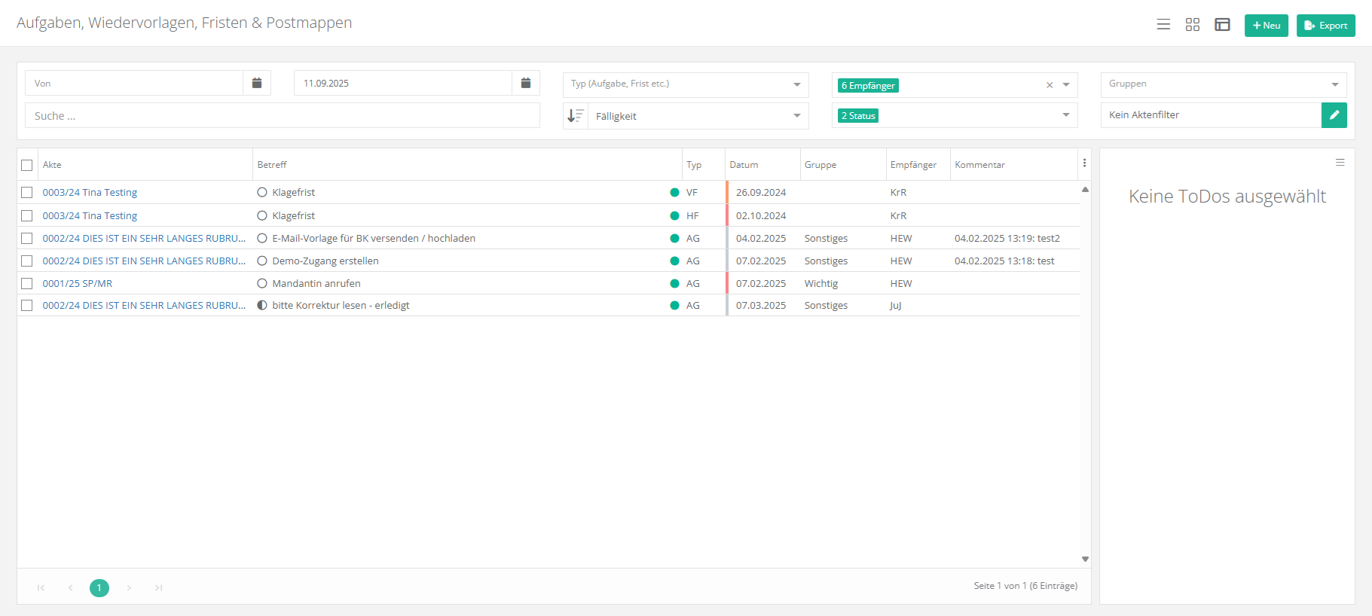Check the select-all checkbox in header
Screen dimensions: 1372x616
click(27, 165)
